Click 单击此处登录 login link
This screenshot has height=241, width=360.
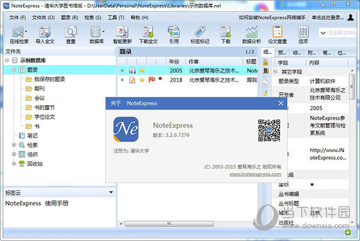(328, 17)
